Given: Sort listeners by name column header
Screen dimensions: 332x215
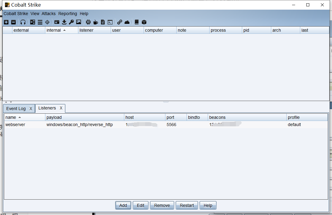Looking at the screenshot, I should click(x=24, y=117).
